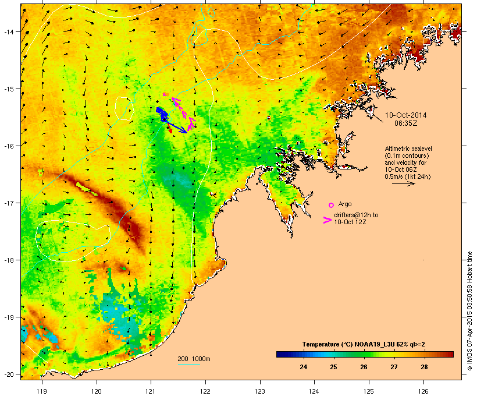The width and height of the screenshot is (477, 396).
Task: Click the 'drifters@12h to' legend label
Action: 356,215
